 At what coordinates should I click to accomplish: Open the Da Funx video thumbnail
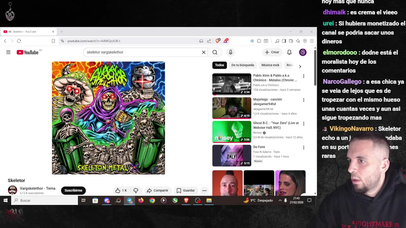pyautogui.click(x=232, y=155)
